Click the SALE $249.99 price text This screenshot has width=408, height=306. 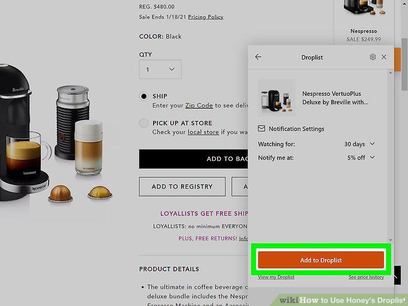pyautogui.click(x=364, y=39)
